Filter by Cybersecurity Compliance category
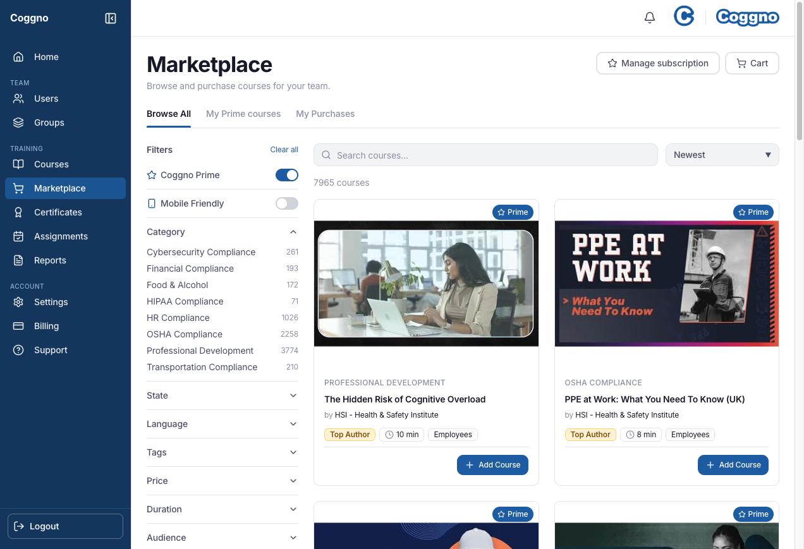The height and width of the screenshot is (549, 804). coord(222,252)
